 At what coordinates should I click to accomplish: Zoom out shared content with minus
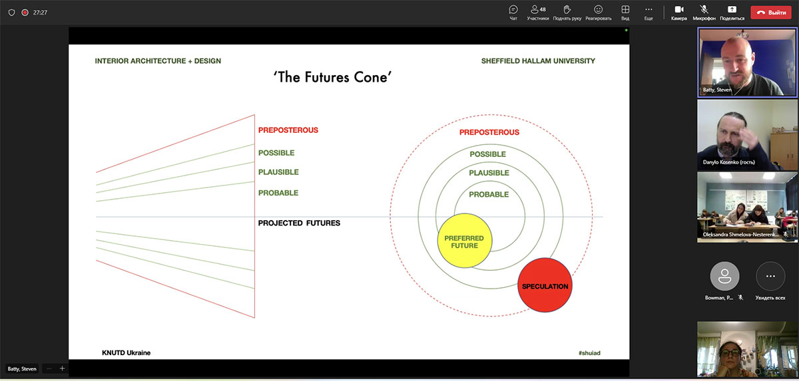(49, 368)
